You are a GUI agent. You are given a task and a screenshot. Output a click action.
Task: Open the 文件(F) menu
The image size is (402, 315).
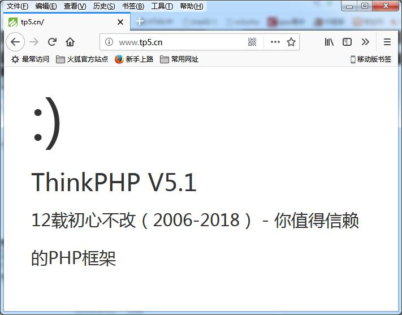[x=18, y=6]
